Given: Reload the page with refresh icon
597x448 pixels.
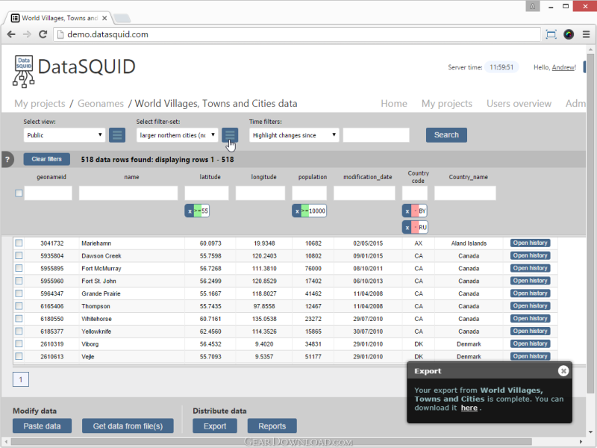Looking at the screenshot, I should tap(43, 34).
